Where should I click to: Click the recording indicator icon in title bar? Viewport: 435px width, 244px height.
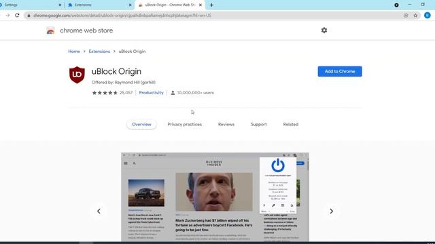pos(396,5)
